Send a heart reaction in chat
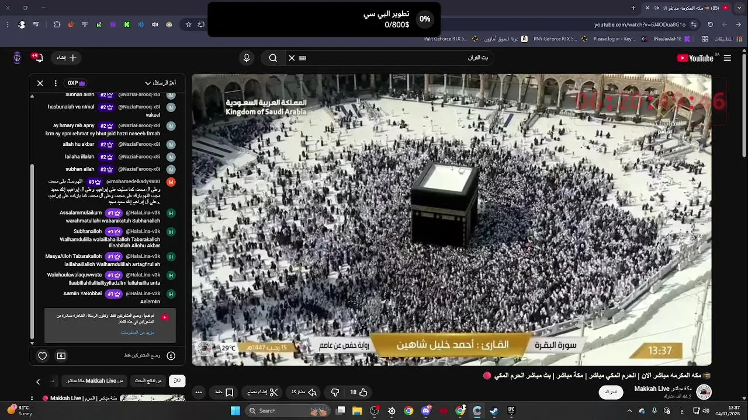748x420 pixels. click(43, 356)
